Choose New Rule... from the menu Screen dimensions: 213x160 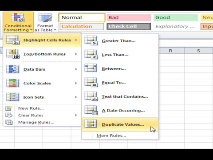pos(42,108)
